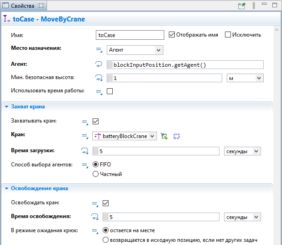Toggle static/dynamic switch for Способ выбора агентов

tap(85, 165)
